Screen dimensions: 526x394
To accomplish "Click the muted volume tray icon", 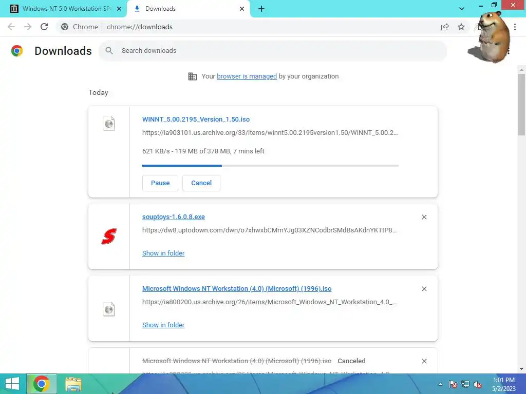I will tap(478, 384).
